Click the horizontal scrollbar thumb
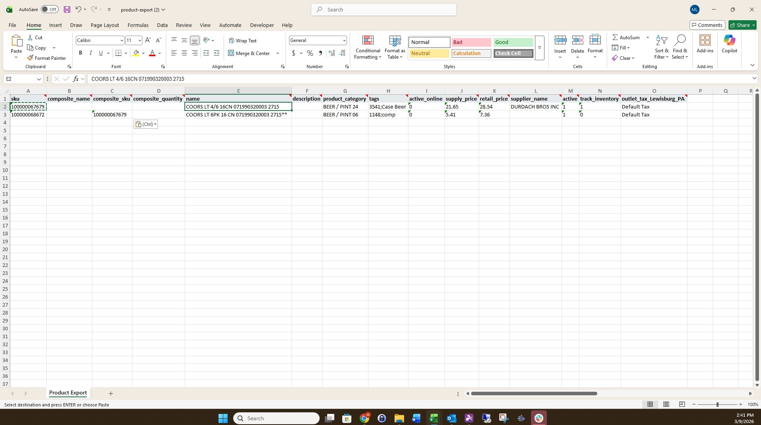Screen dimensions: 761x425 click(x=534, y=393)
